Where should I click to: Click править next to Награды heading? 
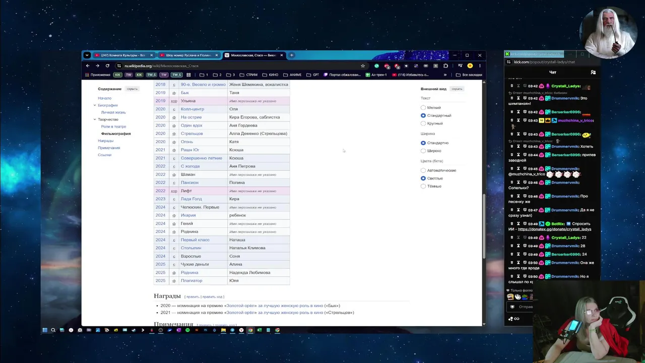click(192, 297)
